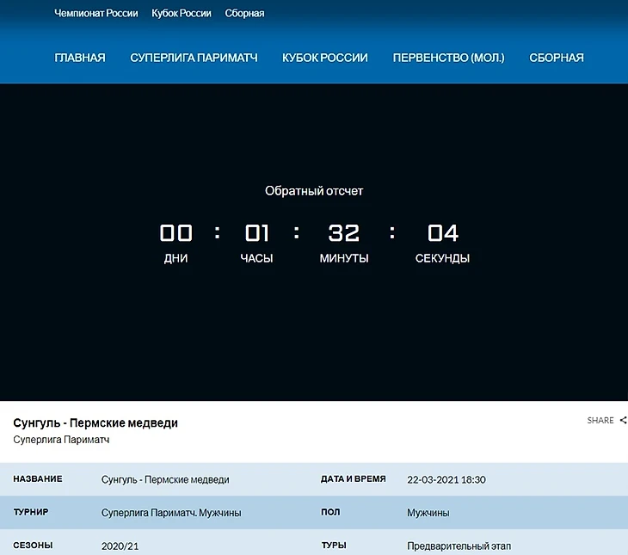Click the ПОЛ field label
Image resolution: width=628 pixels, height=555 pixels.
330,512
